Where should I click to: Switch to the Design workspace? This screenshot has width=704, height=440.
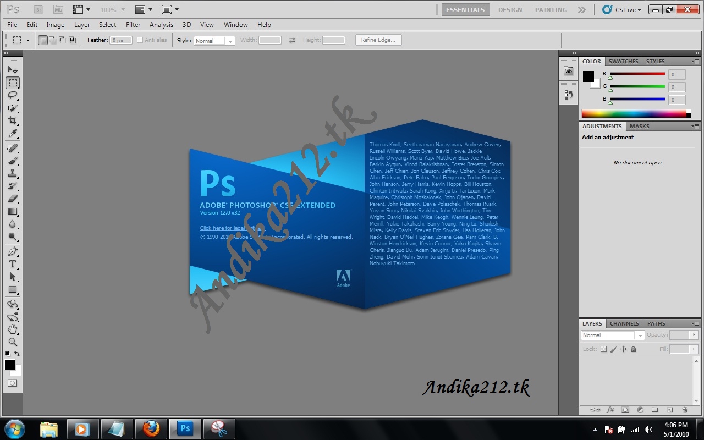510,10
